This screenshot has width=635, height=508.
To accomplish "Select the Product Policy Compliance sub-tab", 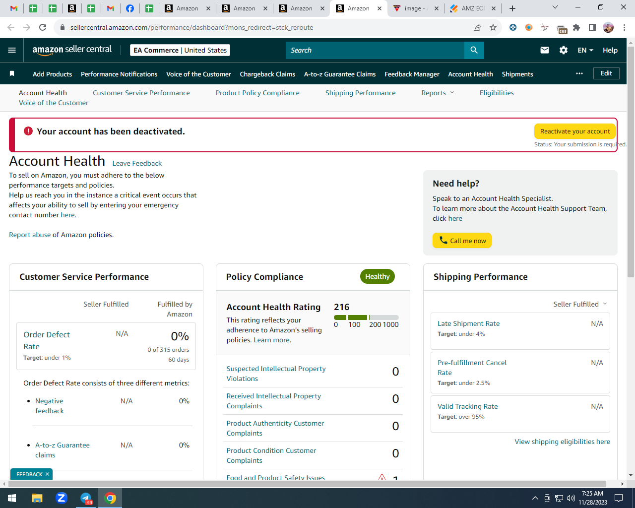I will [x=257, y=93].
